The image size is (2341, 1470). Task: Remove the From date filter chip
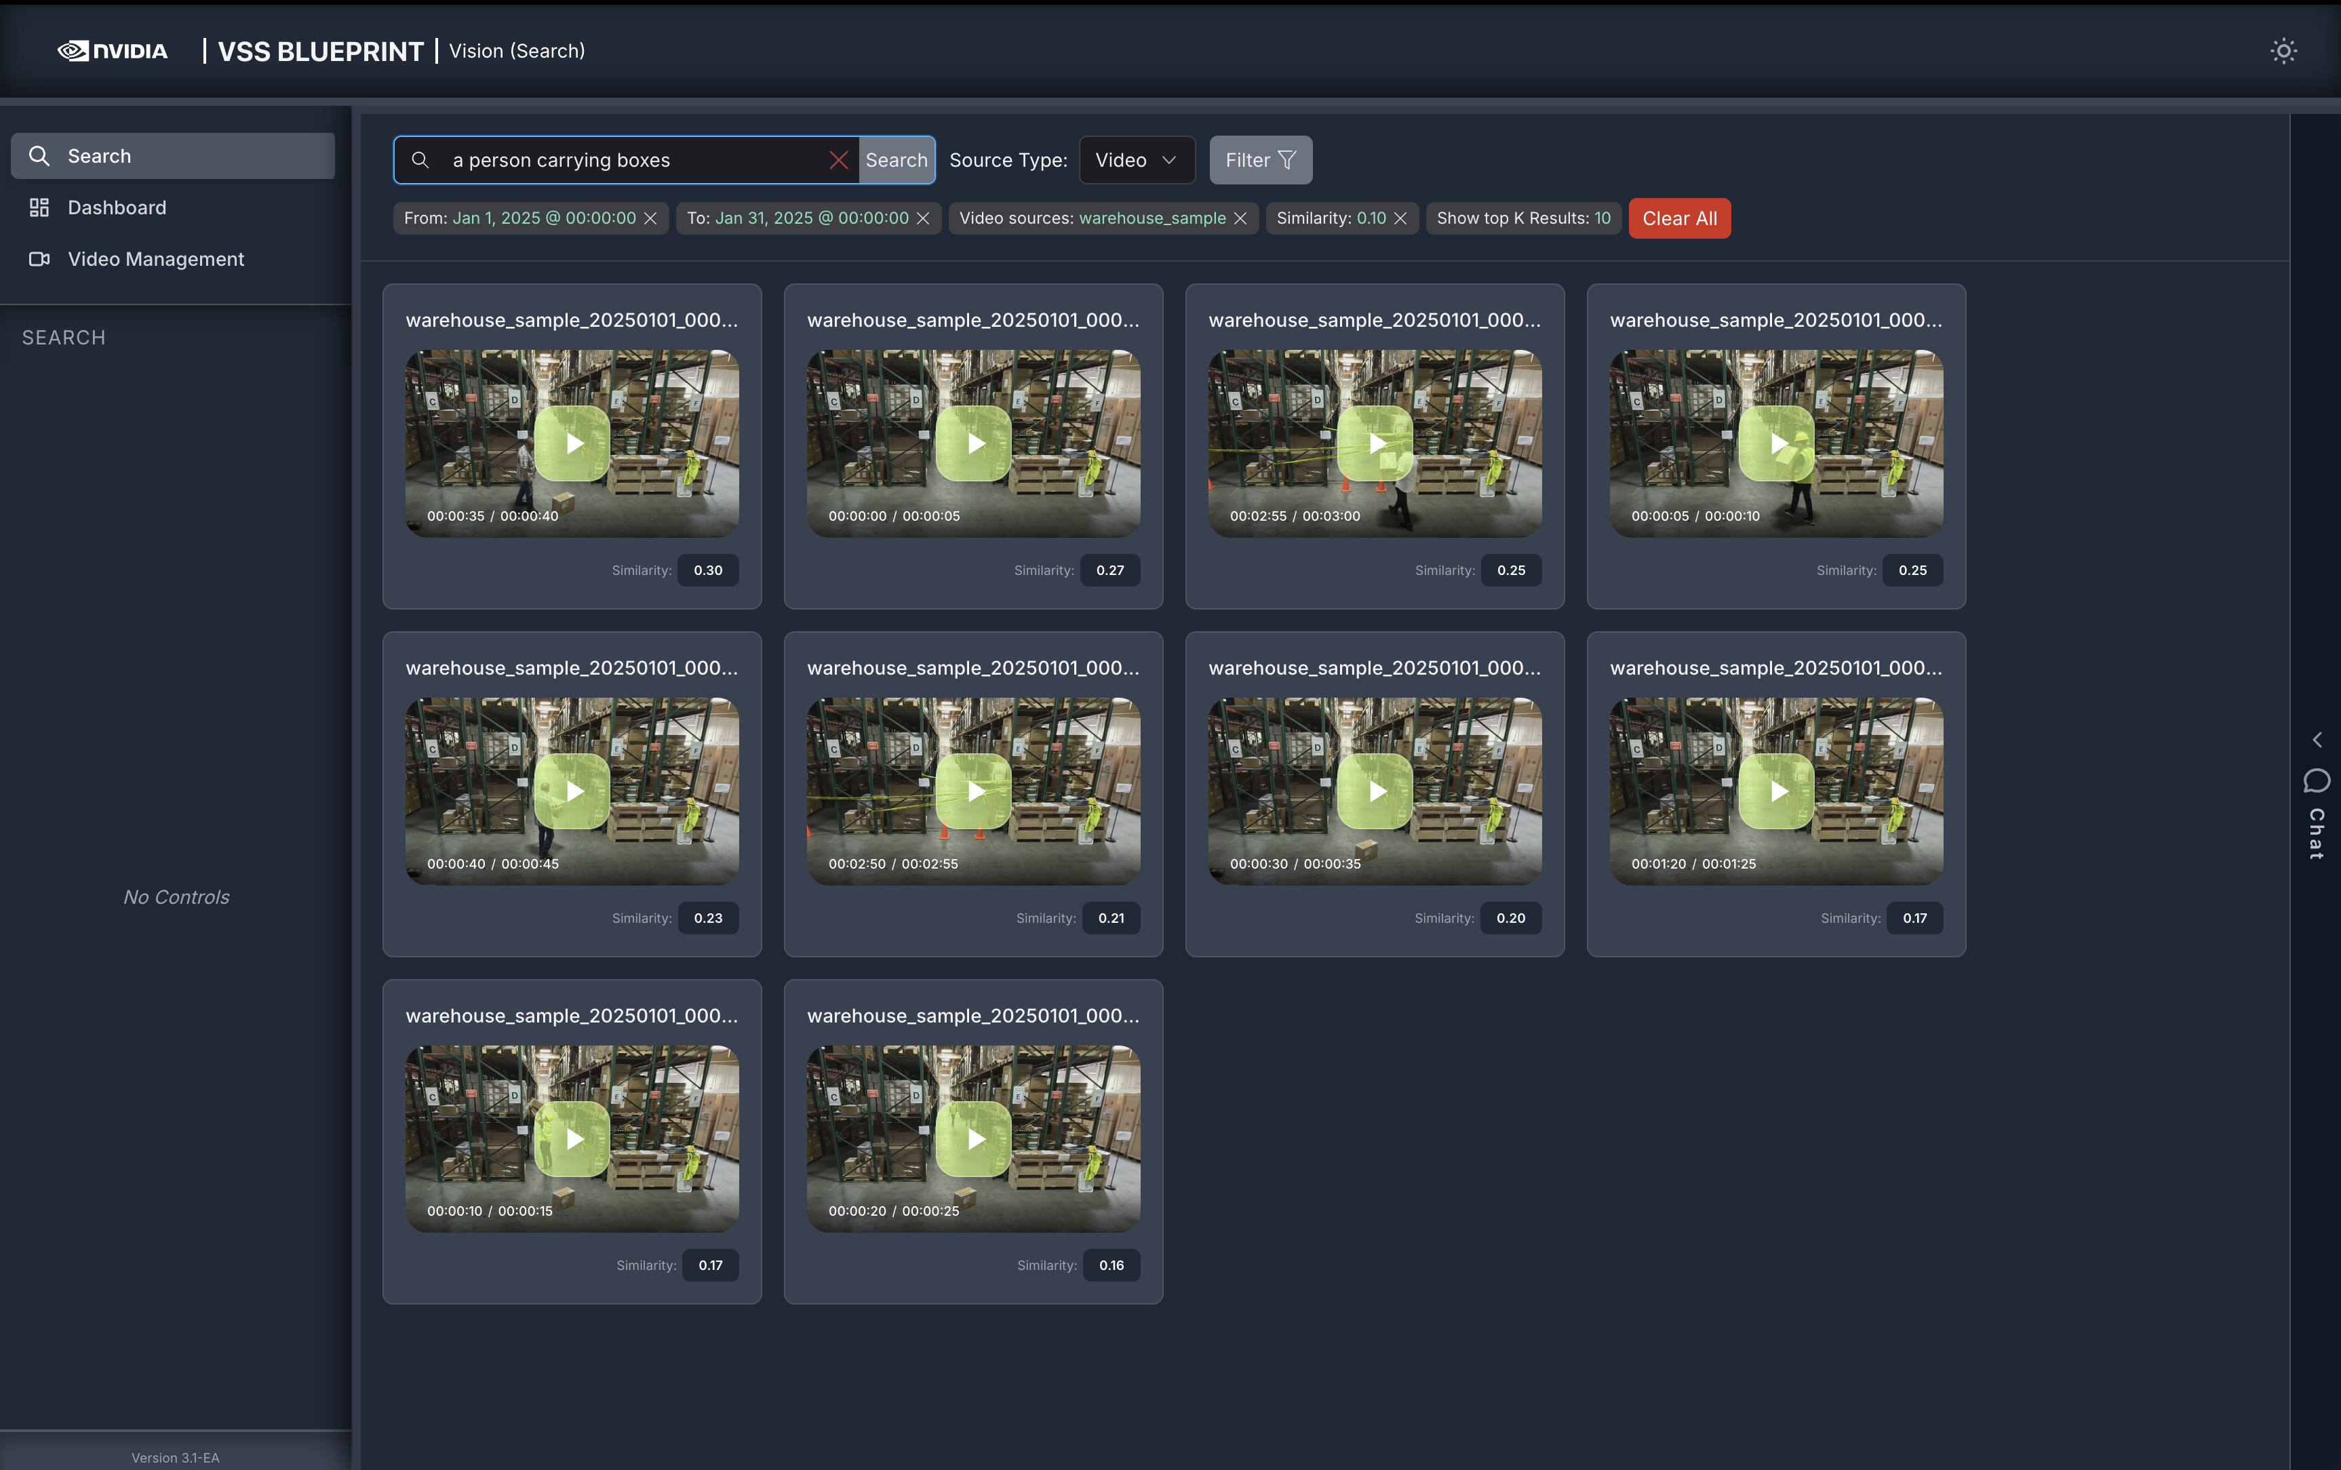(x=650, y=219)
